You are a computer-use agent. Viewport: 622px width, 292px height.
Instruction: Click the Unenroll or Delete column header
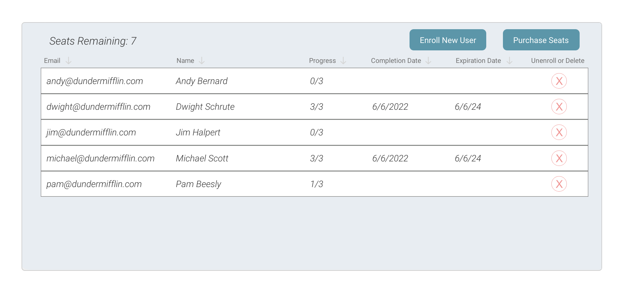click(x=557, y=61)
